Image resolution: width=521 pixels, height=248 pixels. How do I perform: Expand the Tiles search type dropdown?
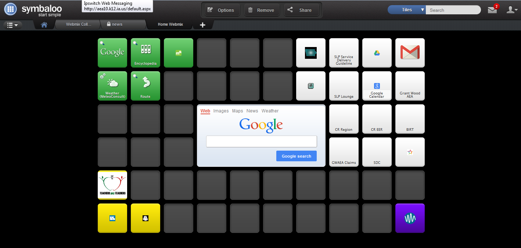pyautogui.click(x=423, y=10)
